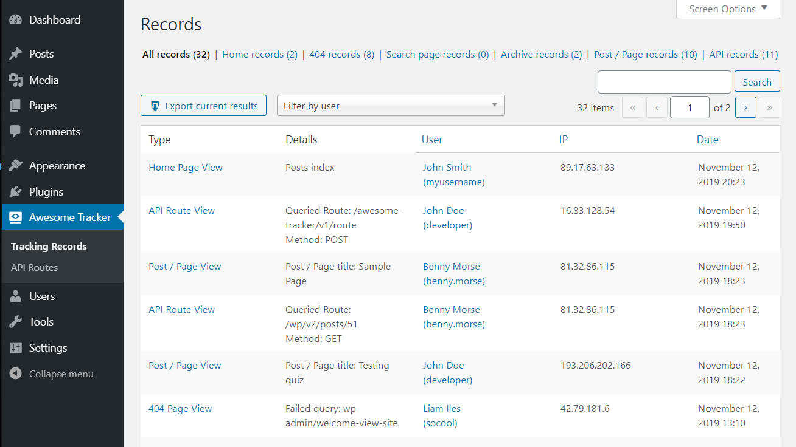The height and width of the screenshot is (447, 796).
Task: Go to next page of records
Action: (745, 107)
